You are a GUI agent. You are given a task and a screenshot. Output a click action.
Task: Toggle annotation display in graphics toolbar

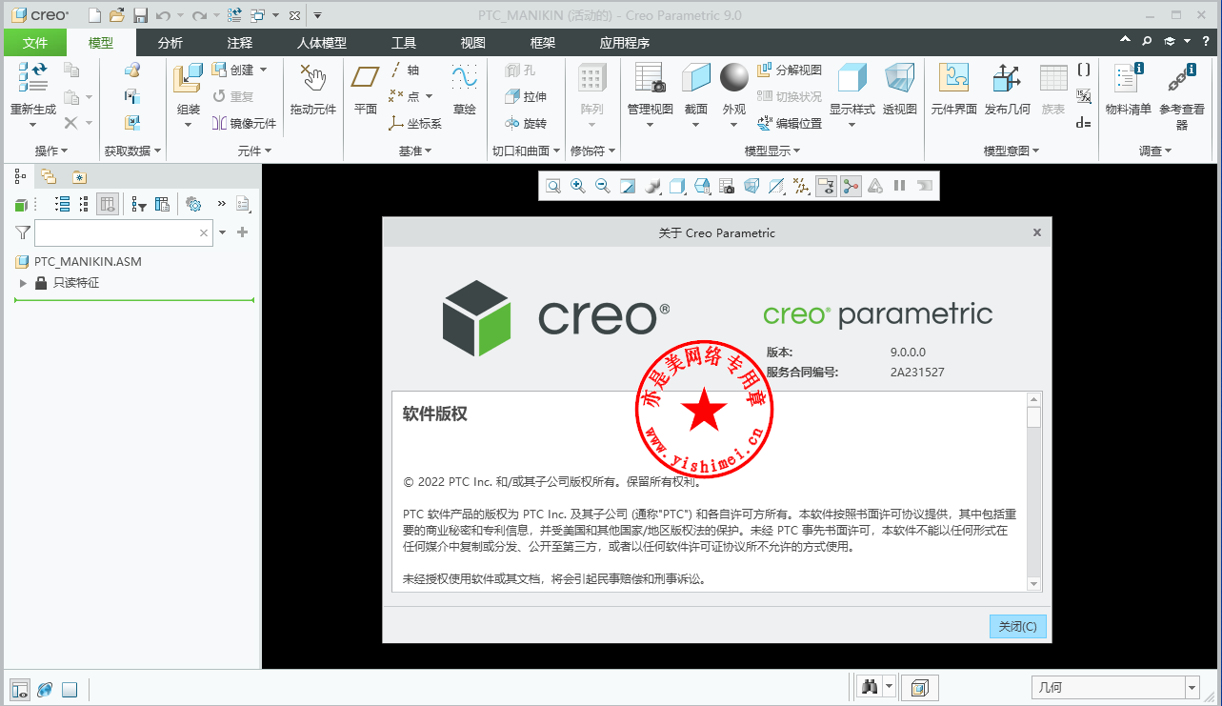(826, 186)
